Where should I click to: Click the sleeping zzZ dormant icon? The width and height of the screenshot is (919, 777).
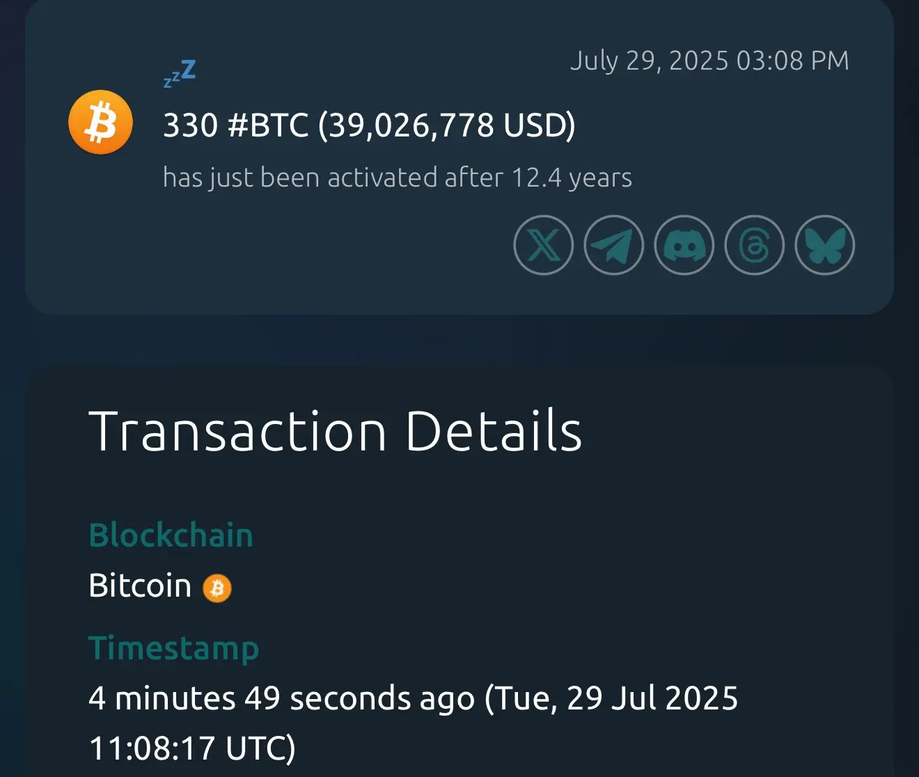[180, 74]
